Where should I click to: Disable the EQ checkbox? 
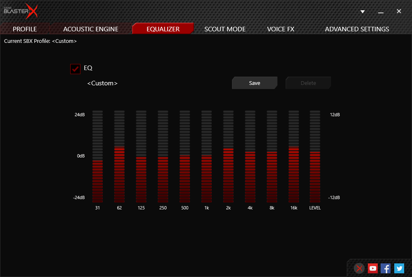coord(75,68)
